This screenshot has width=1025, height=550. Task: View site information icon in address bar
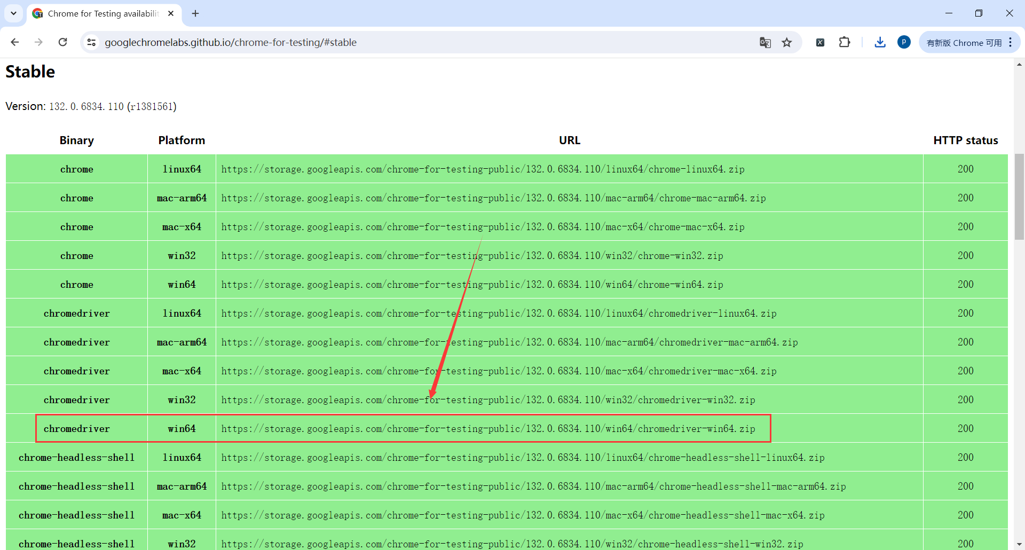click(x=91, y=42)
